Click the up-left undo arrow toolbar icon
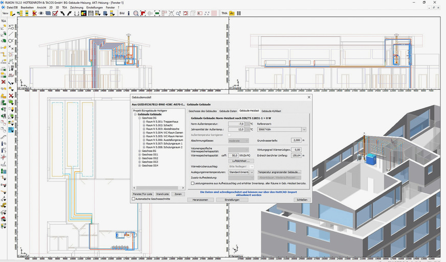Image resolution: width=446 pixels, height=262 pixels. pos(62,13)
